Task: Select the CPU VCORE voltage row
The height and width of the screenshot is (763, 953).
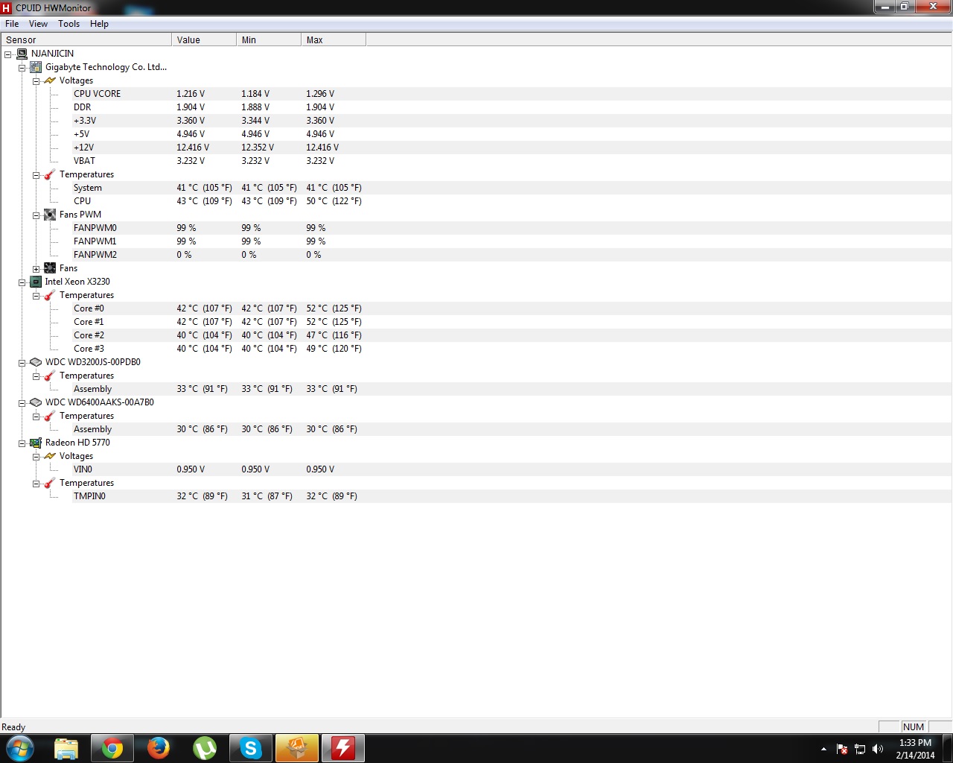Action: pos(512,94)
